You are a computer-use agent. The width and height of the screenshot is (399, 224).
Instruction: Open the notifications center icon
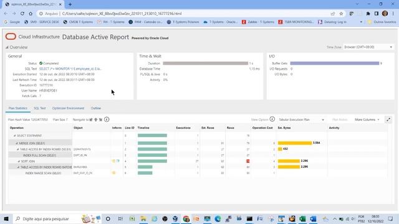391,218
